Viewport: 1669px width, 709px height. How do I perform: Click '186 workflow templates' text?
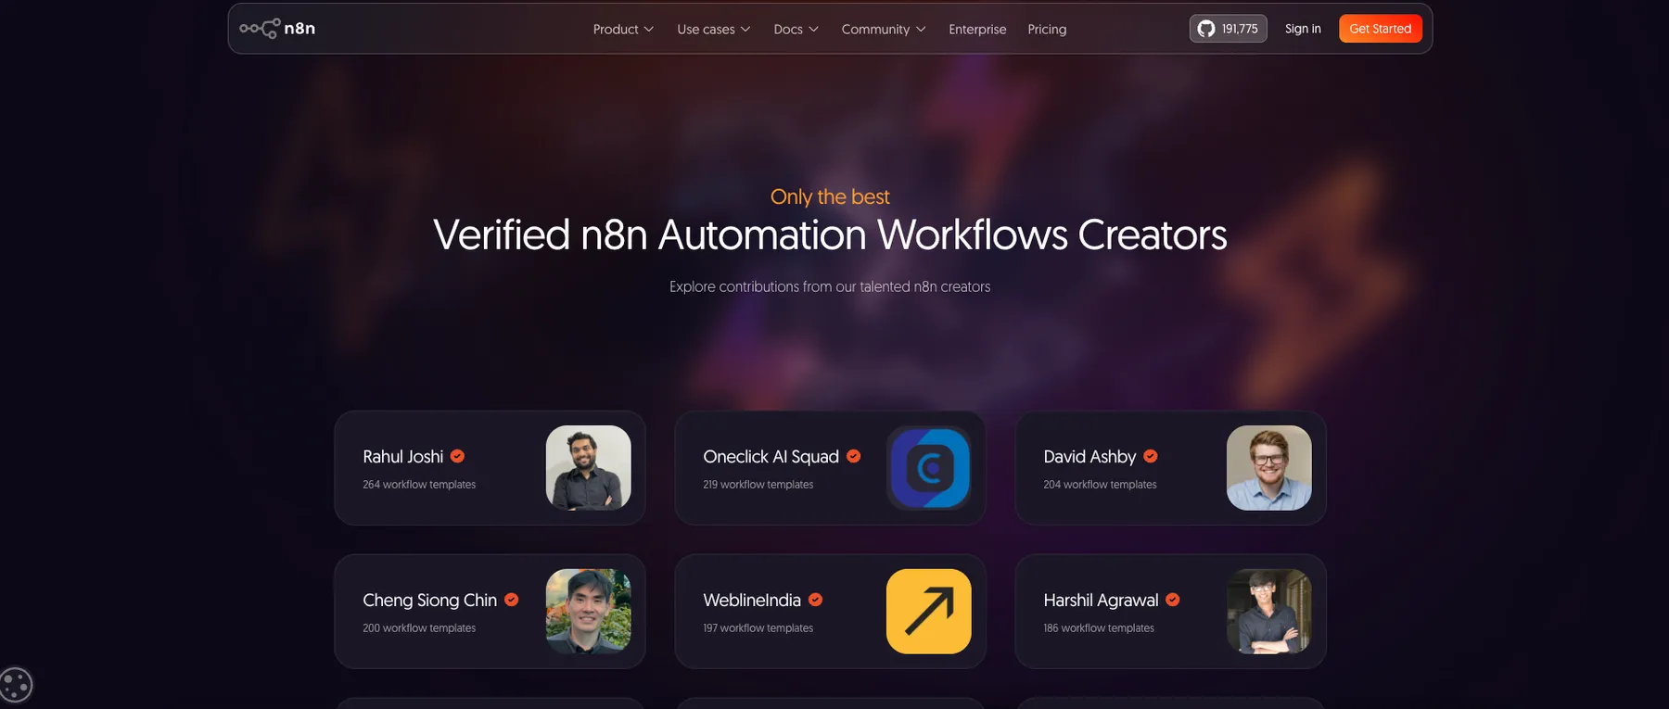tap(1099, 628)
